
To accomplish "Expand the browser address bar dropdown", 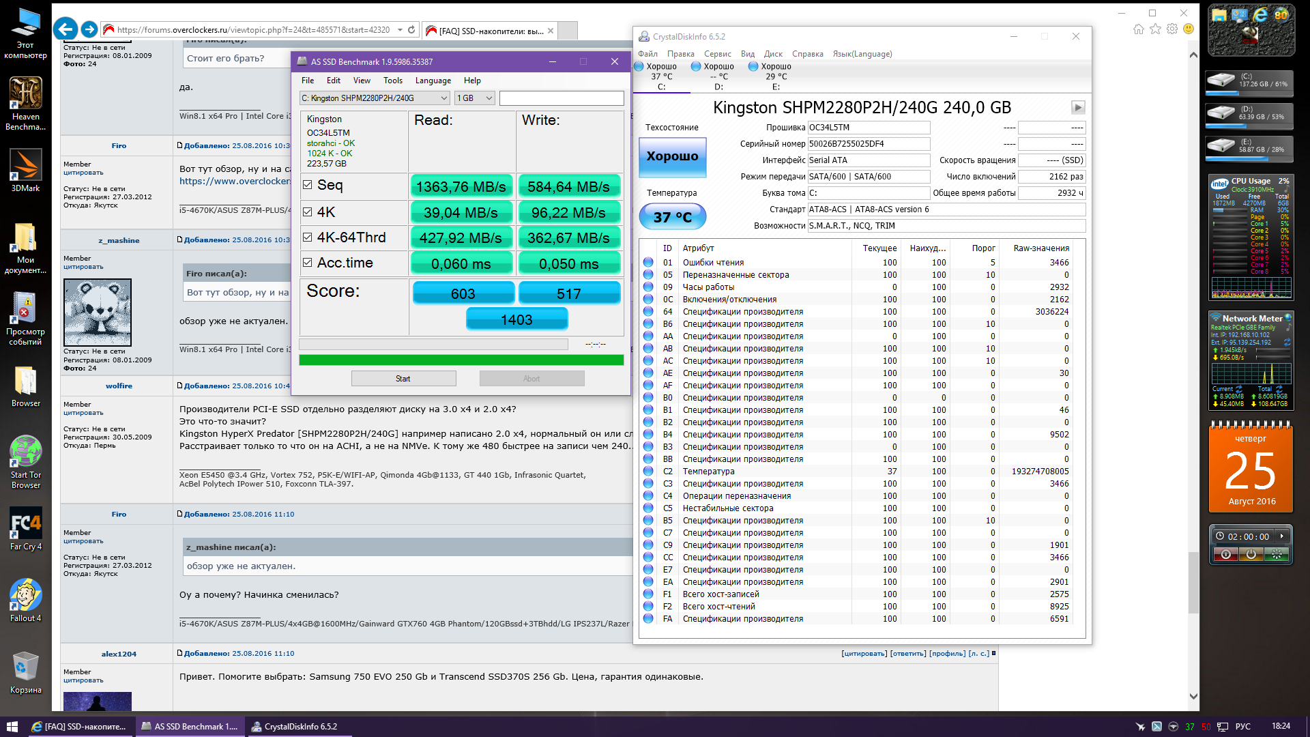I will click(x=400, y=30).
